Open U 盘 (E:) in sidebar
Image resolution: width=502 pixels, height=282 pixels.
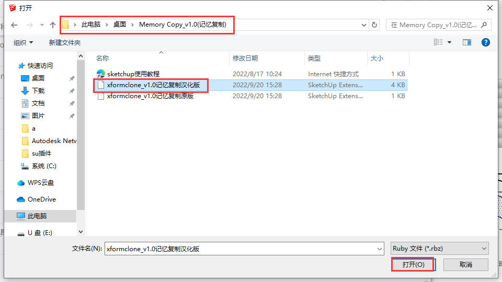tap(40, 233)
